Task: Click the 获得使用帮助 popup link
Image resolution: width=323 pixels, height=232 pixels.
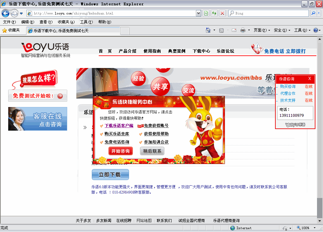Action: (156, 134)
